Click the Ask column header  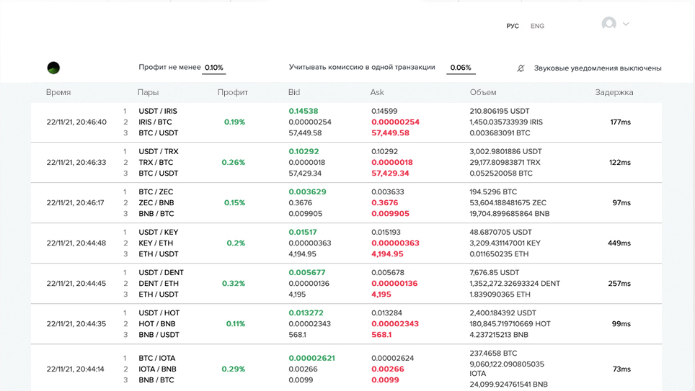pos(377,92)
